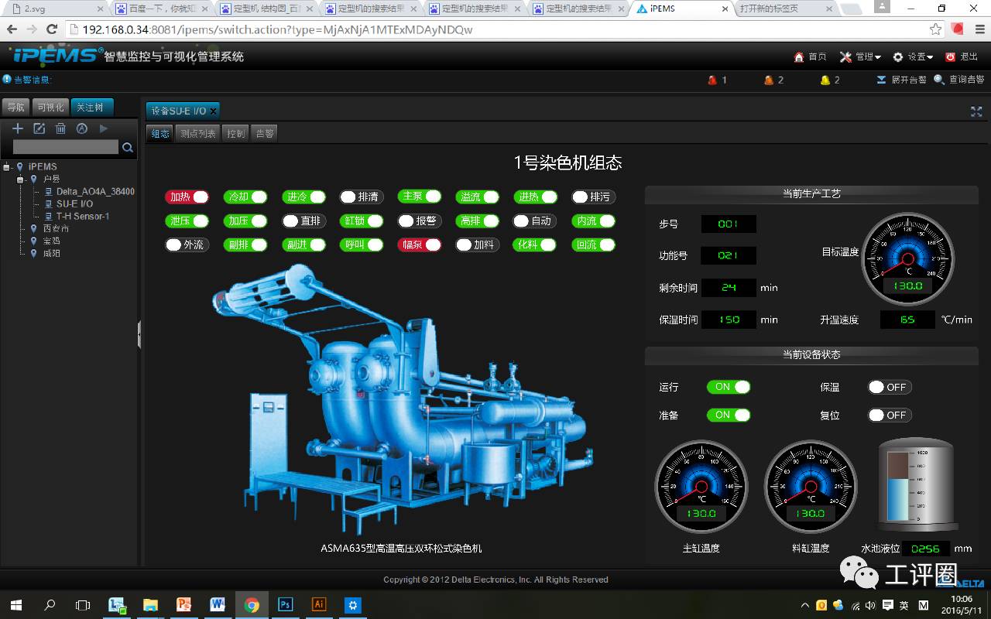
Task: Toggle the 排清 switch on
Action: [361, 197]
